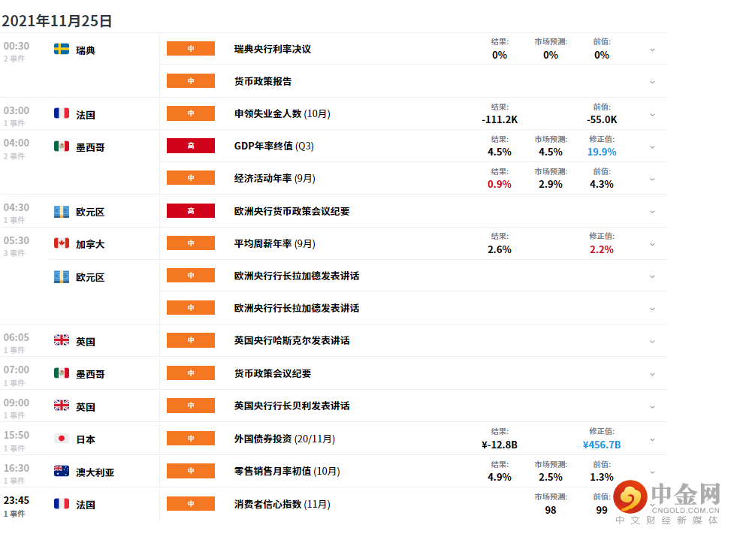731x534 pixels.
Task: Click the Eurozone flag at 04:30
Action: [x=62, y=212]
